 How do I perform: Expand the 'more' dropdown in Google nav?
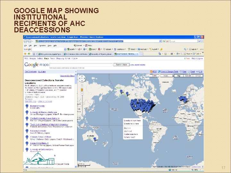click(x=74, y=59)
